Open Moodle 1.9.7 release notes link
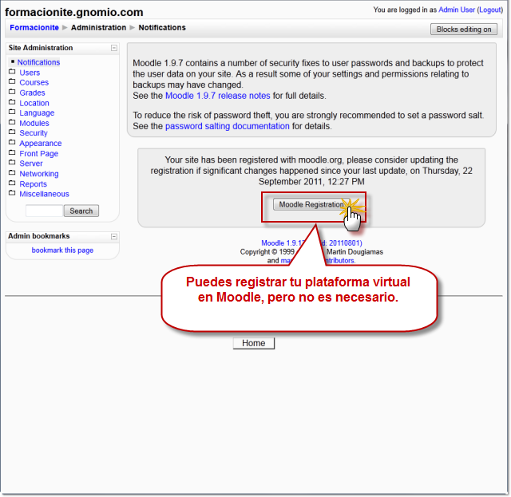Screen dimensions: 511x497 coord(217,96)
